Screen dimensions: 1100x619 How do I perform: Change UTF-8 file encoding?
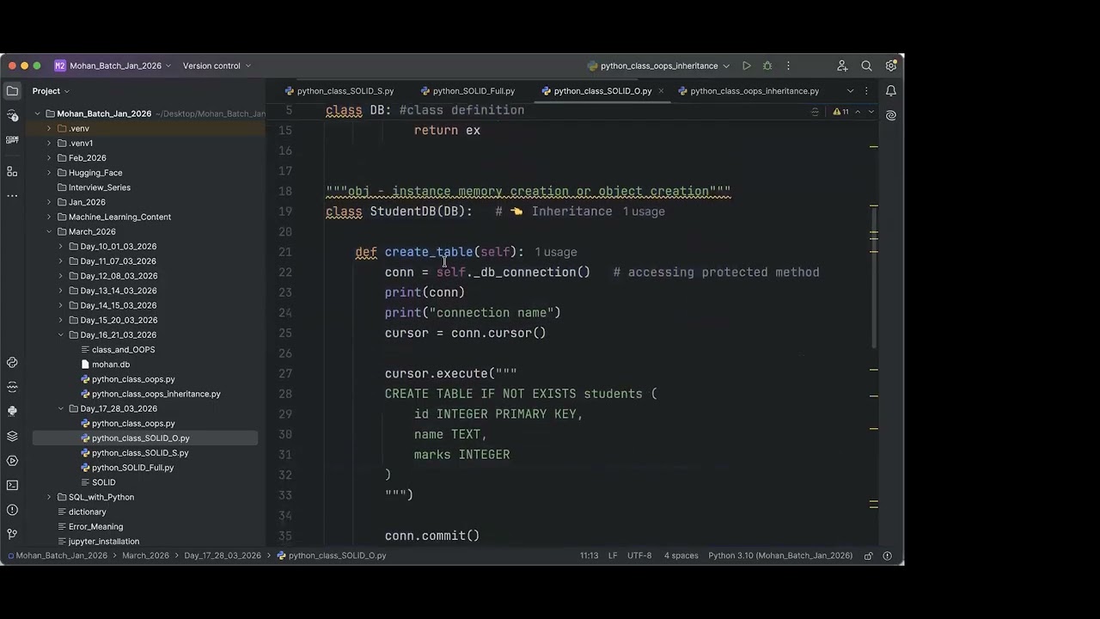click(x=639, y=556)
